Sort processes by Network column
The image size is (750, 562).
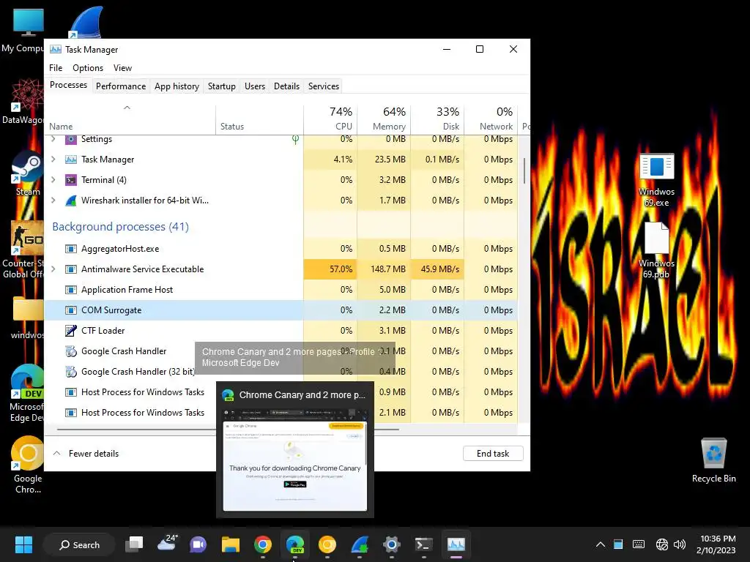(x=491, y=119)
